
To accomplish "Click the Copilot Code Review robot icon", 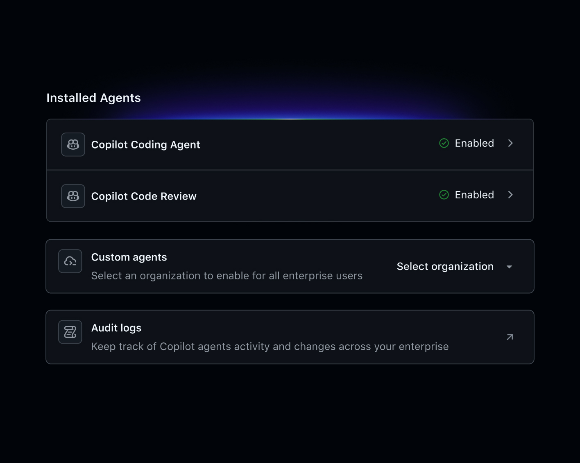I will point(72,196).
